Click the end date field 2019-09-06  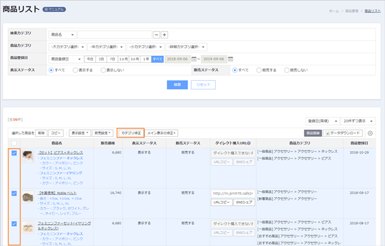(214, 59)
